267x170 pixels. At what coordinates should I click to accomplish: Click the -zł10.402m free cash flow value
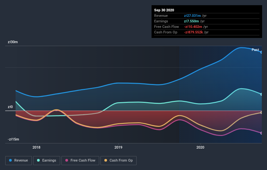(x=193, y=27)
